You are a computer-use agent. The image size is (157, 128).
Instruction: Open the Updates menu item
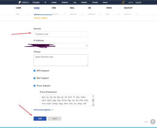pyautogui.click(x=84, y=2)
